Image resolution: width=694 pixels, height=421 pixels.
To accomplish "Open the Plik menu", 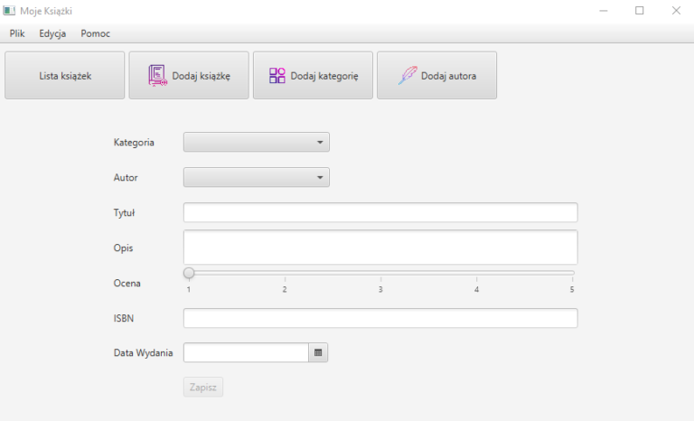I will pos(17,33).
